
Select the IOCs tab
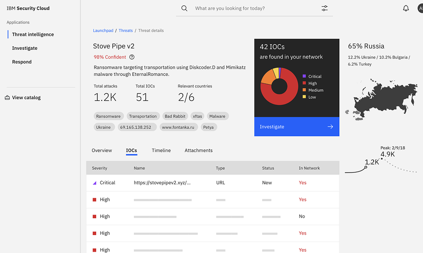click(131, 150)
